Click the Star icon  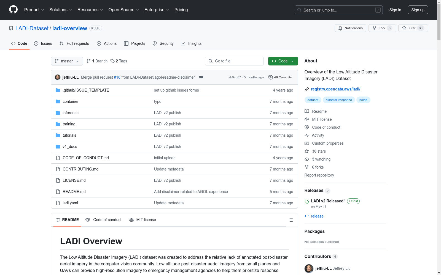point(404,28)
